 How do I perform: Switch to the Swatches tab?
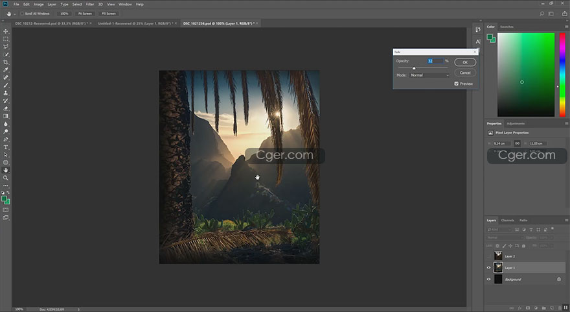click(x=507, y=27)
